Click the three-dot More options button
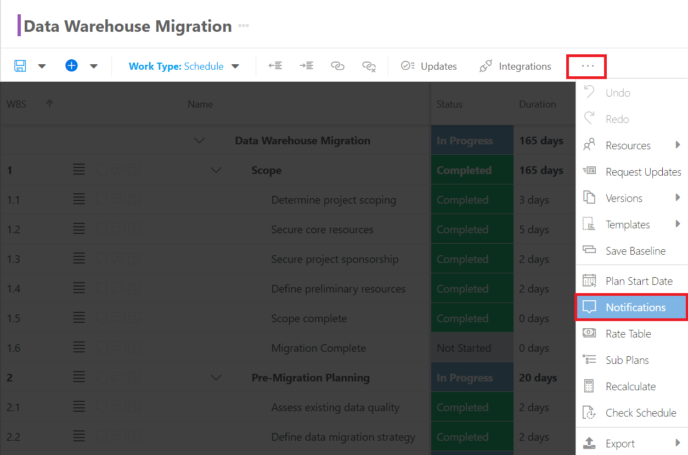688x455 pixels. tap(587, 66)
